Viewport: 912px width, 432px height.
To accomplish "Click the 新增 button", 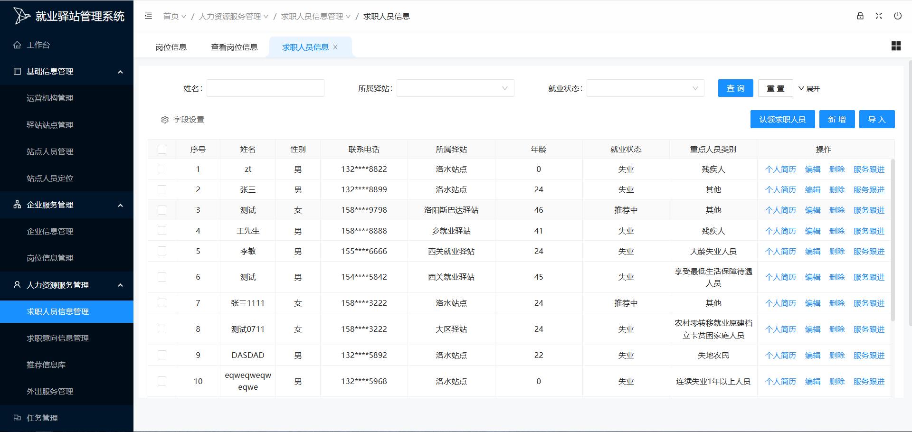I will pyautogui.click(x=836, y=119).
